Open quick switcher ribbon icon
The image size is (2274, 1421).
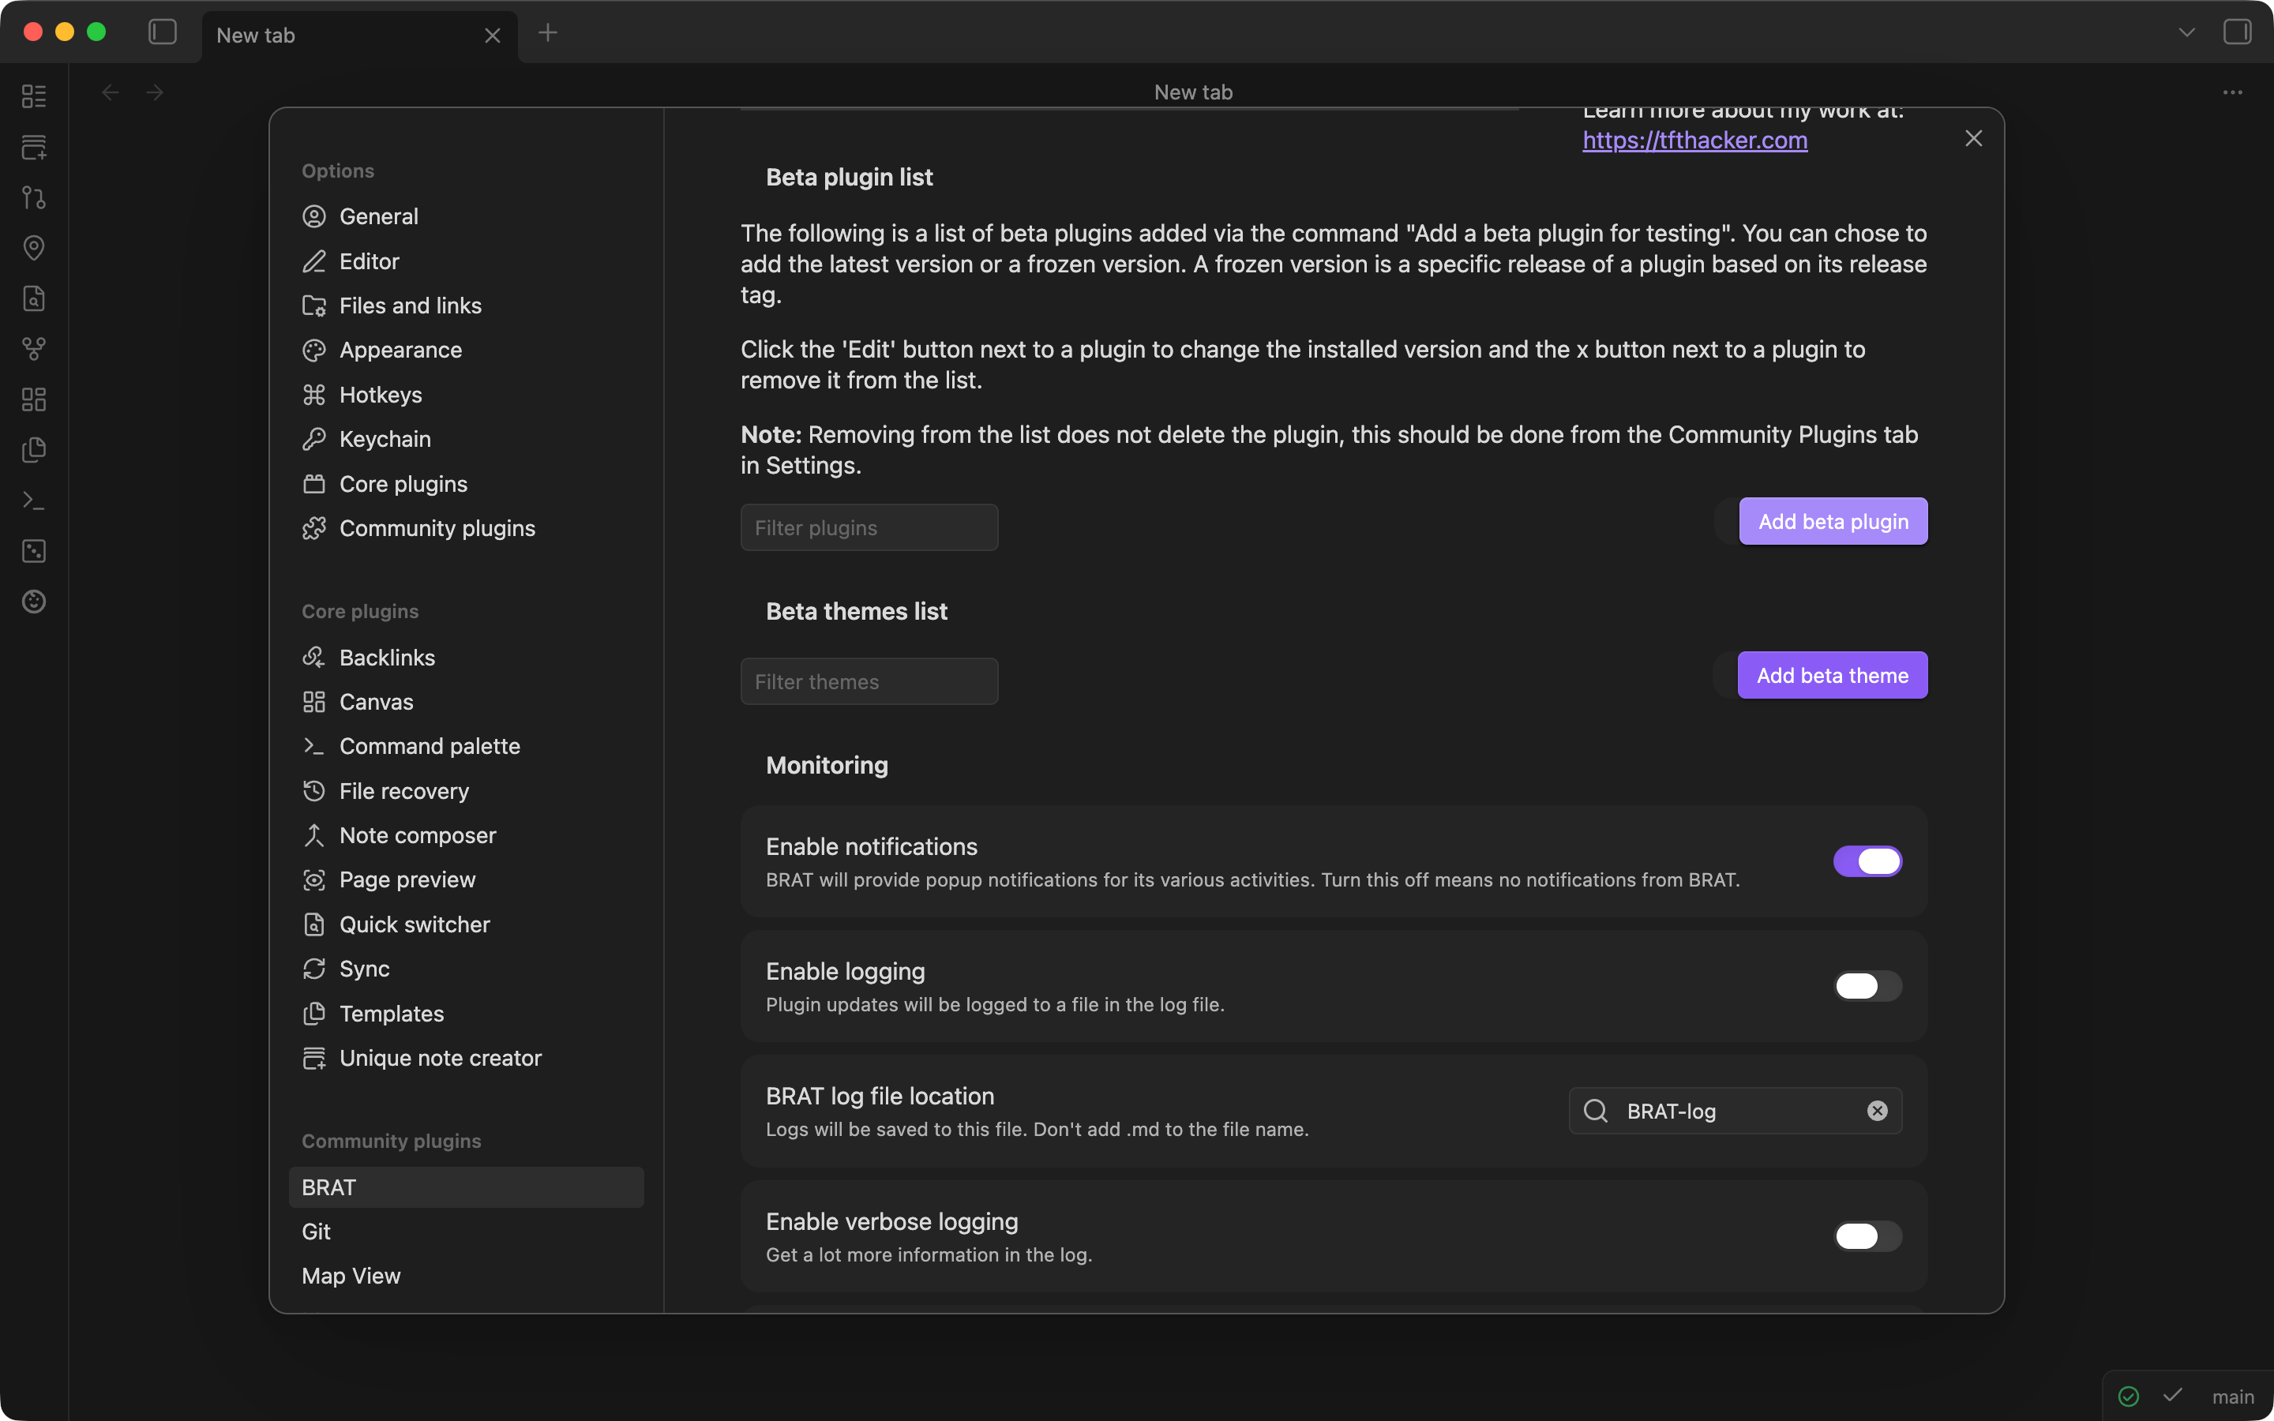pyautogui.click(x=34, y=298)
